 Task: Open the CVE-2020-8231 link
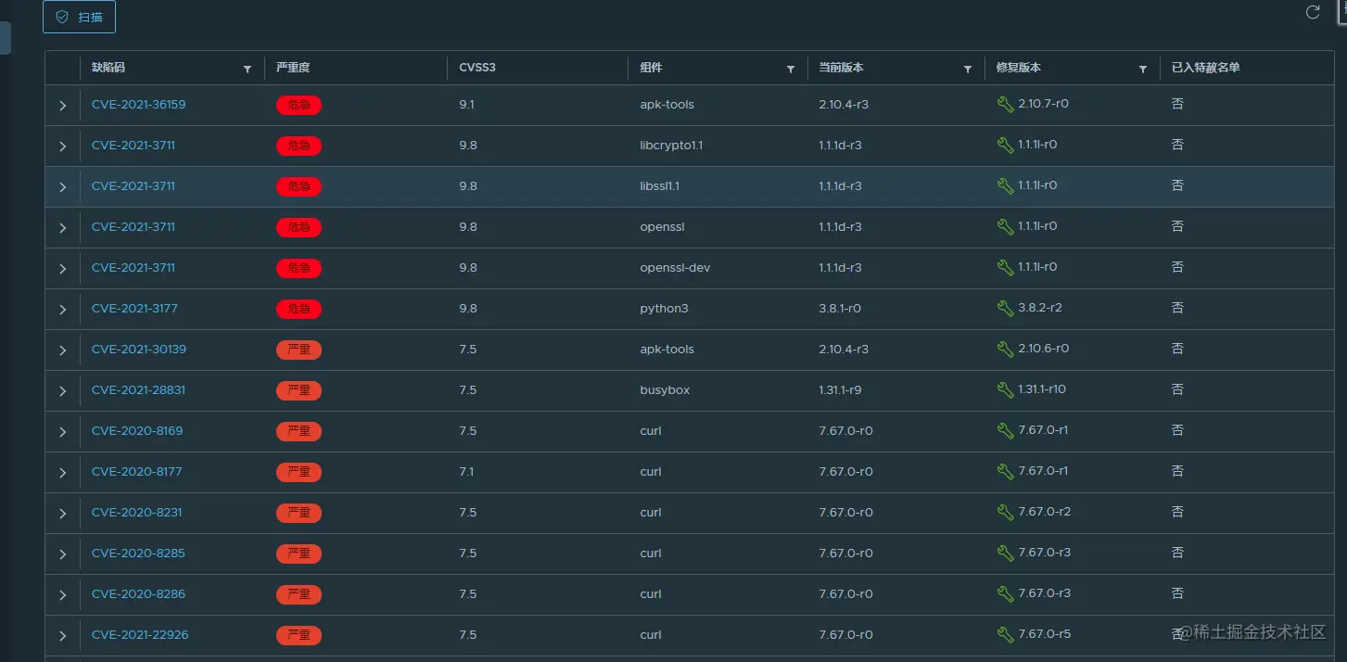tap(136, 513)
